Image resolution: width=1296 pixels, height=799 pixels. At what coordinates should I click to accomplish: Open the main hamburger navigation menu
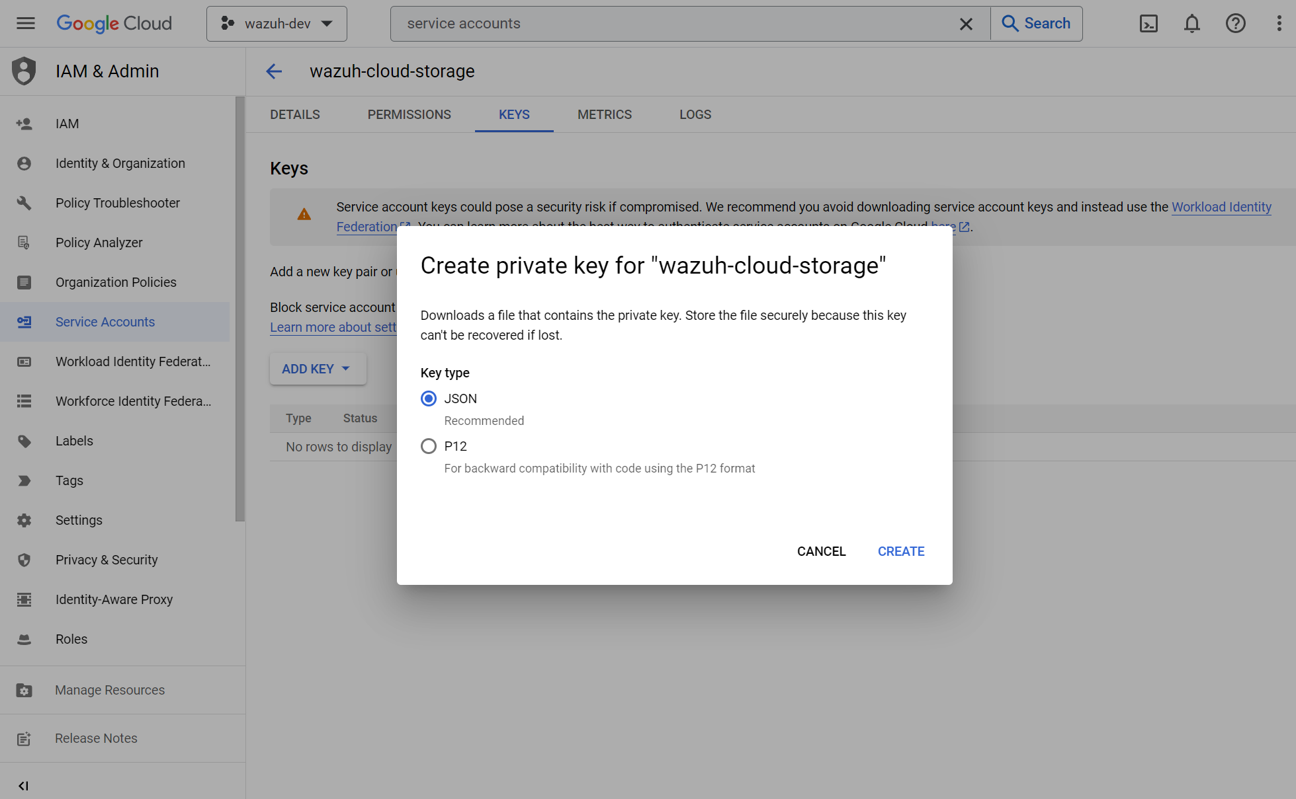pos(26,24)
